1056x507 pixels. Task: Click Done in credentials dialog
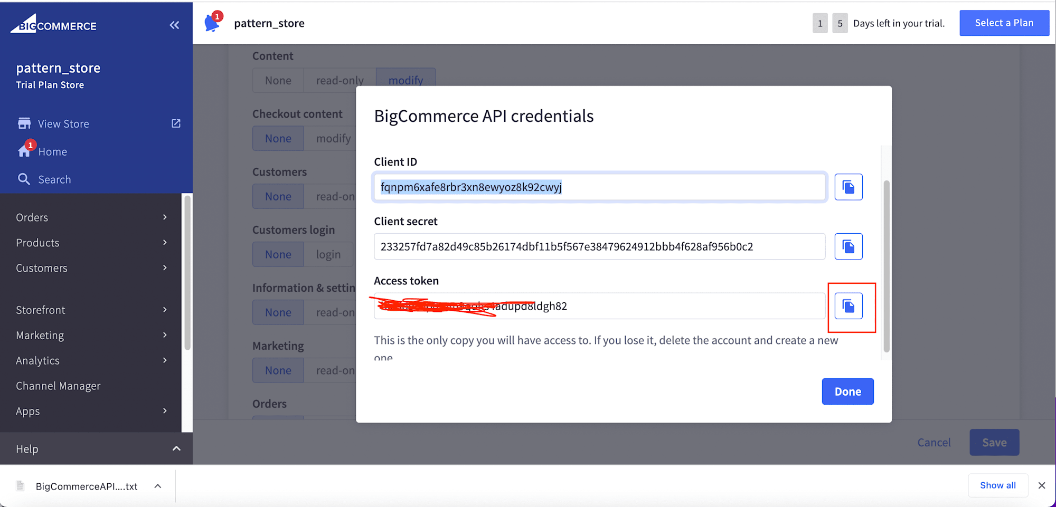(847, 391)
